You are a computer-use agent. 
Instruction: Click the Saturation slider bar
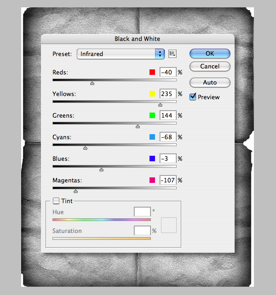(x=102, y=238)
